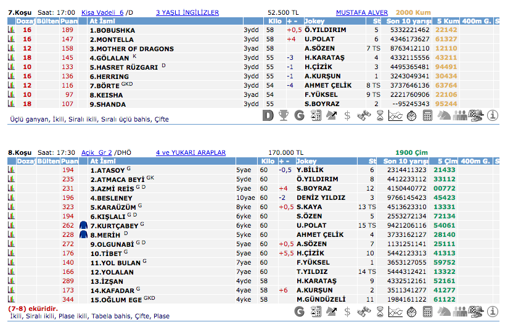Click the jockey silks icon beside KURTÇABEY
Image resolution: width=513 pixels, height=335 pixels.
(x=84, y=225)
